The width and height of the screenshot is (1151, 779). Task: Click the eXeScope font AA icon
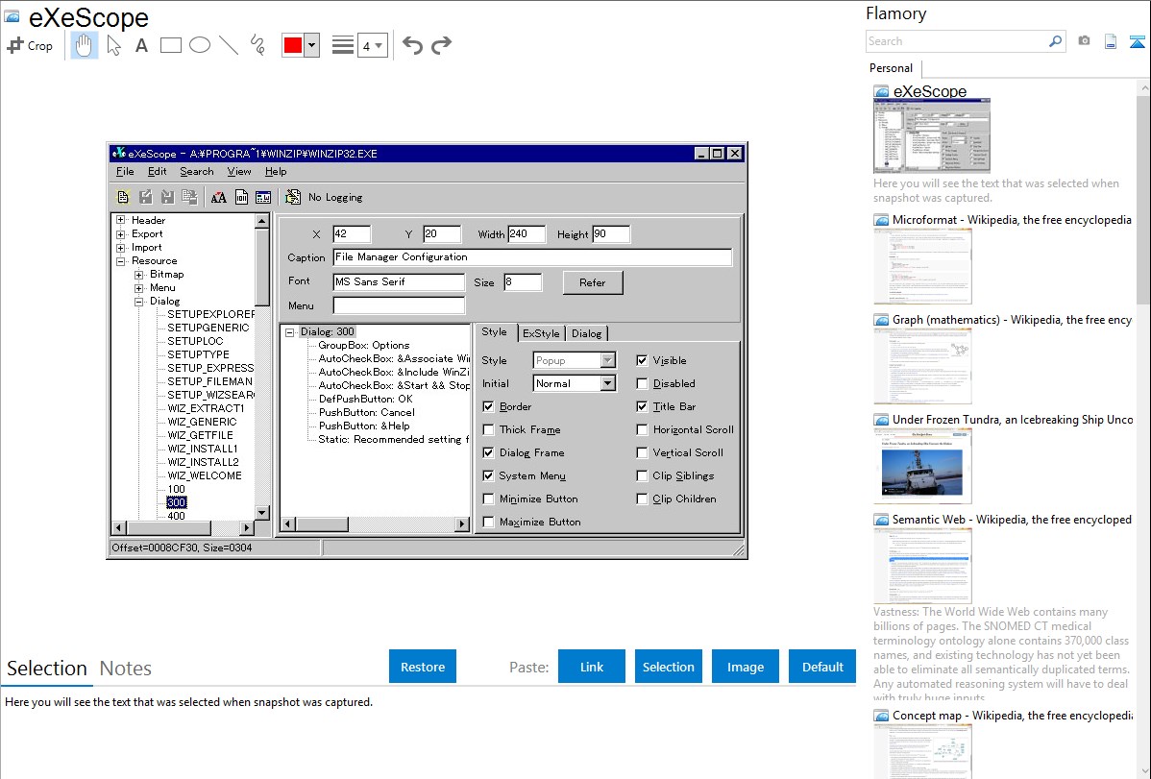[x=219, y=197]
